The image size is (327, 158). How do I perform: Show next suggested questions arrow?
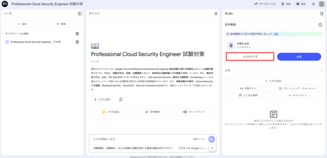click(212, 148)
